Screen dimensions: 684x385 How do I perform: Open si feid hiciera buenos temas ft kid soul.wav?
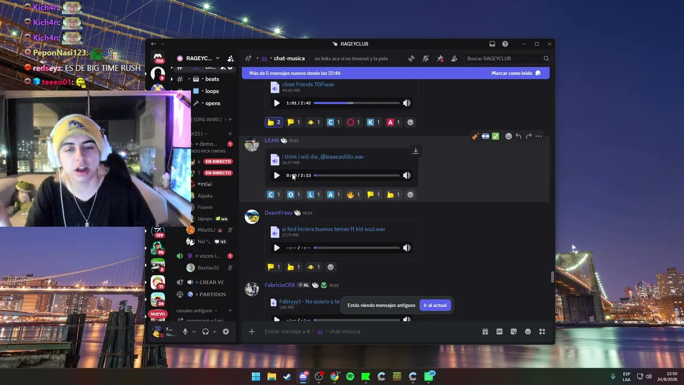(x=333, y=229)
